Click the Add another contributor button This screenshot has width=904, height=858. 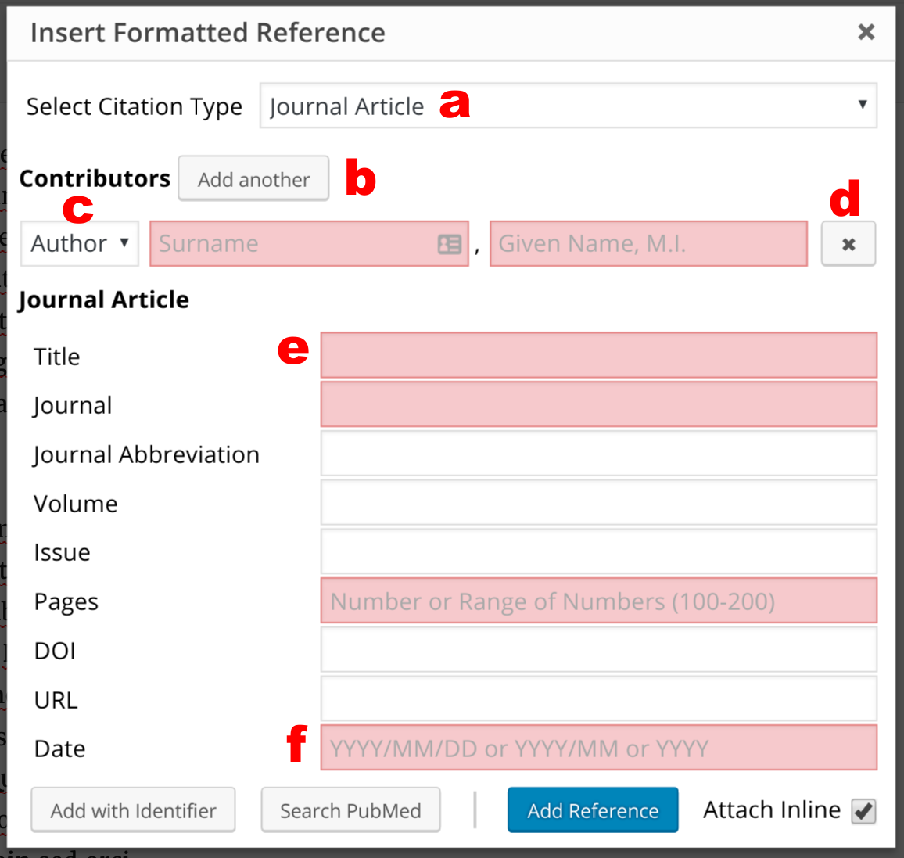[253, 178]
